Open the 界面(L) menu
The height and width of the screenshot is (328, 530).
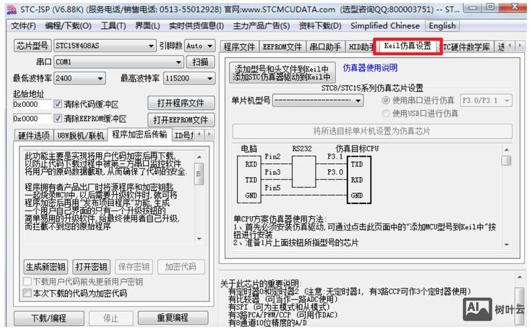tap(147, 26)
